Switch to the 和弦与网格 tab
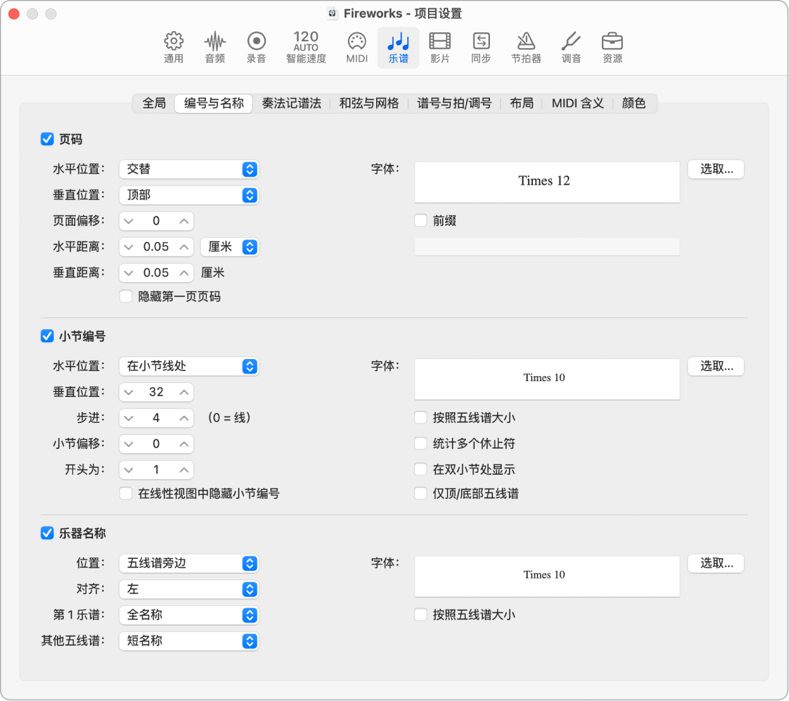The height and width of the screenshot is (701, 789). [x=369, y=103]
